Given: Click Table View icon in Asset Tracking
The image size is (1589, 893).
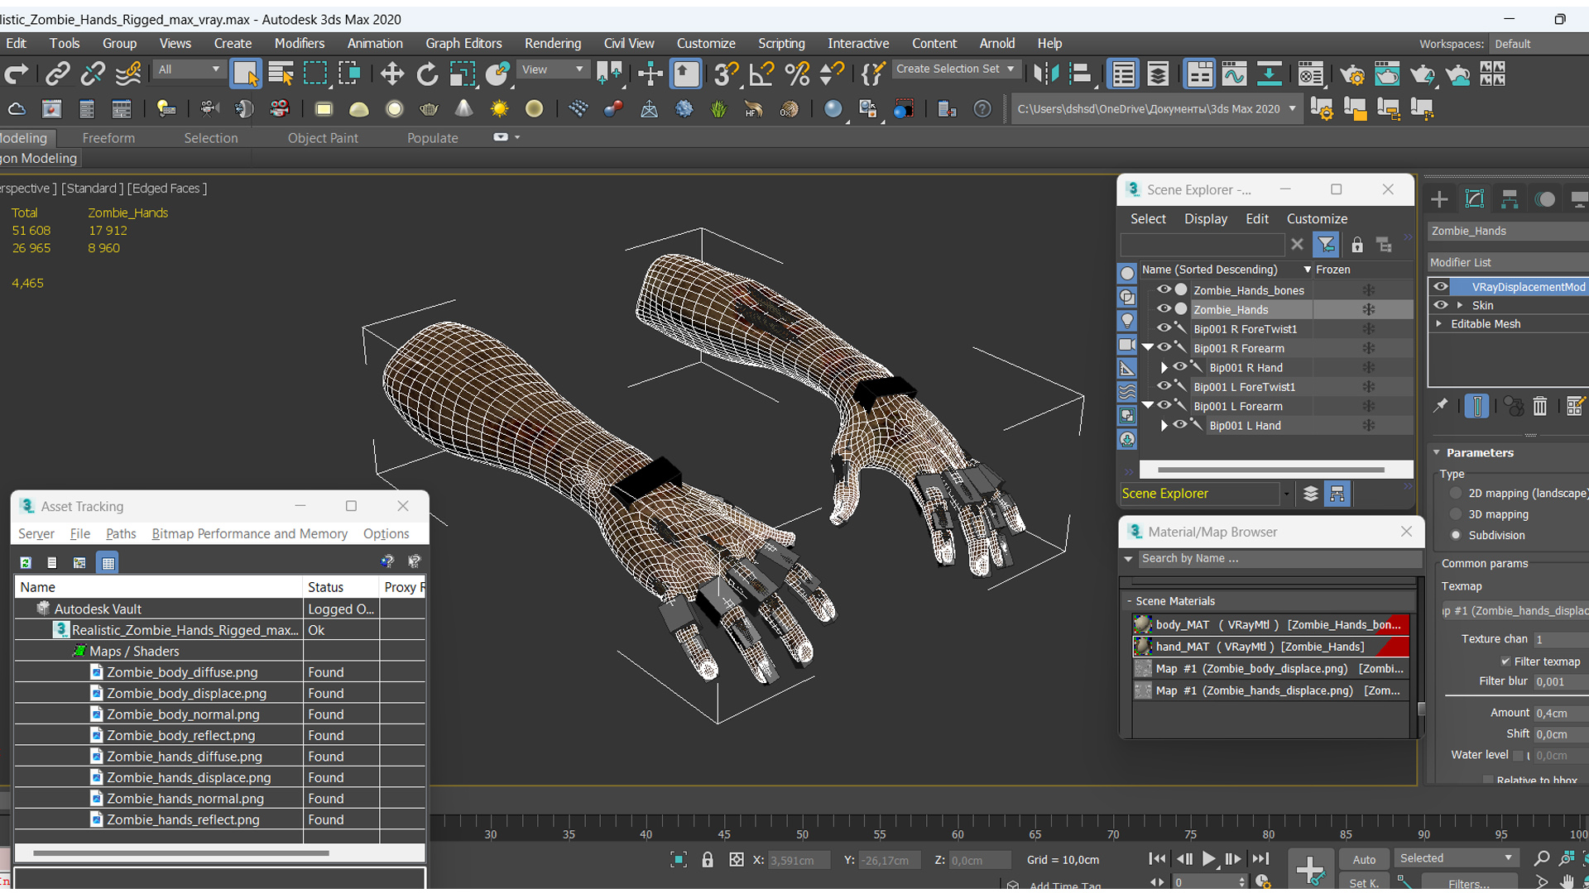Looking at the screenshot, I should pyautogui.click(x=108, y=562).
